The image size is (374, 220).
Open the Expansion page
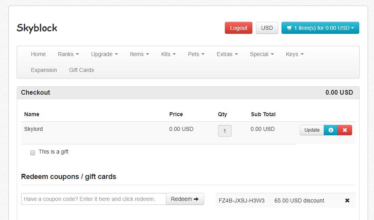pyautogui.click(x=44, y=70)
